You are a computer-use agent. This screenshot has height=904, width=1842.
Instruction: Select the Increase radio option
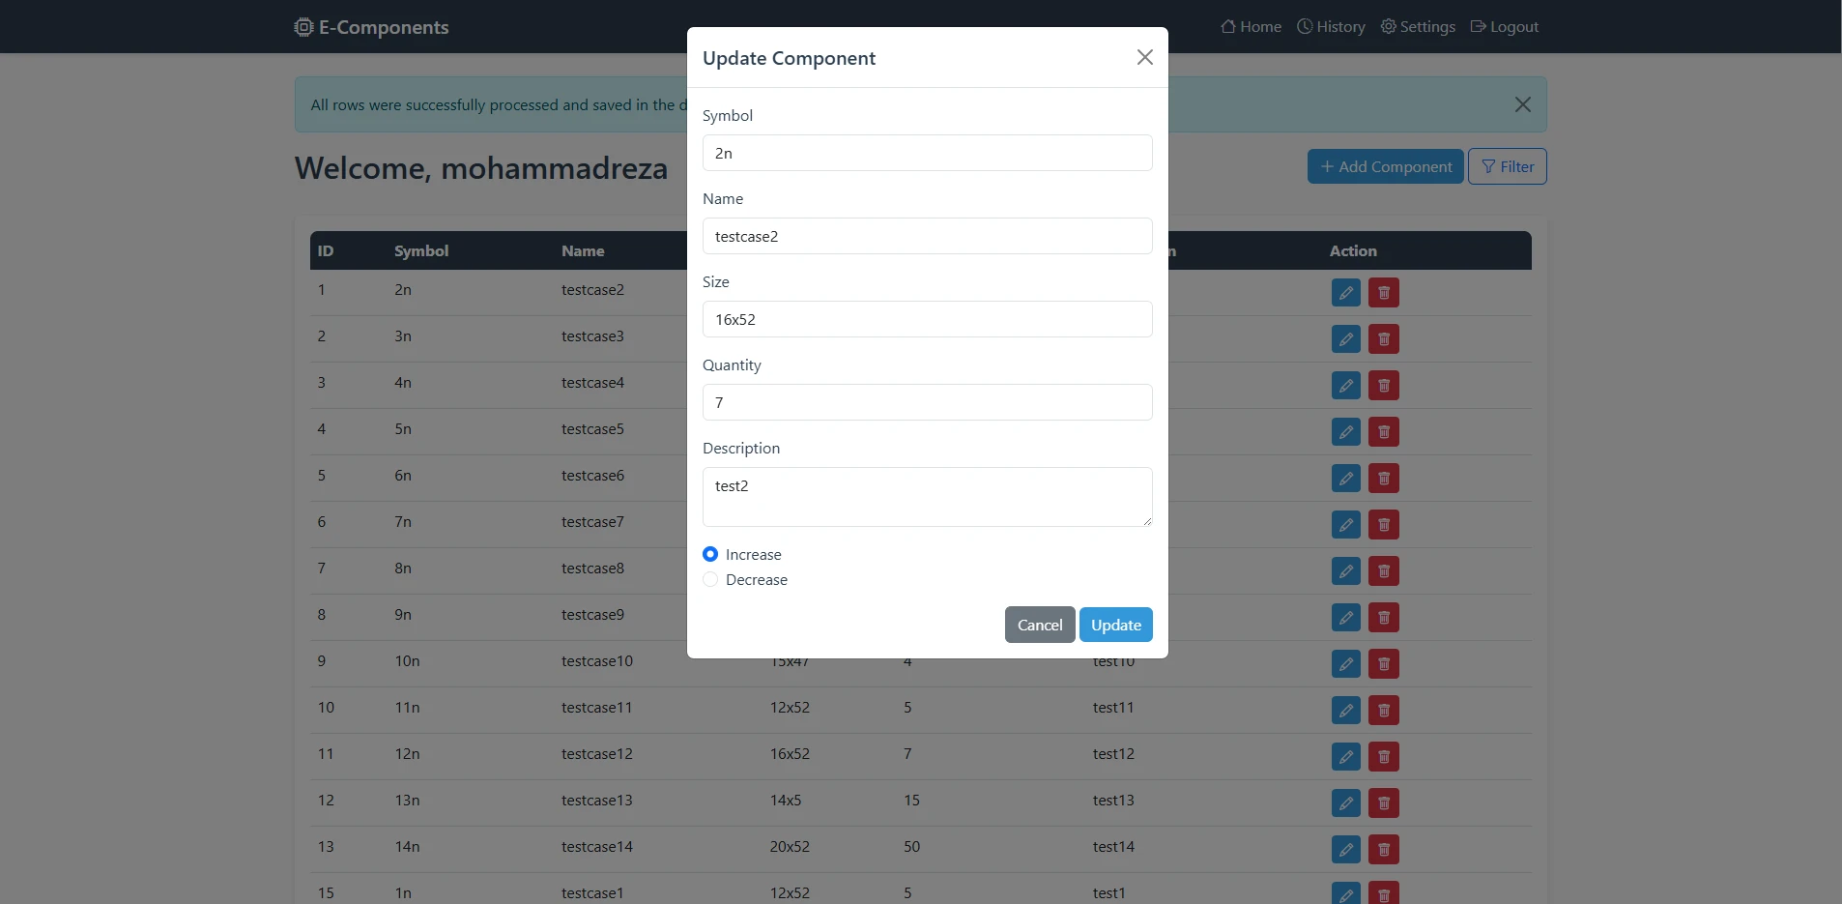coord(710,554)
